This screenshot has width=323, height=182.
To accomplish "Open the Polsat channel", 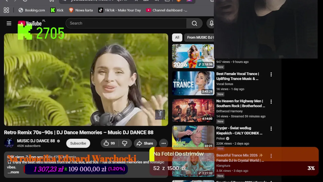I will pyautogui.click(x=221, y=139).
